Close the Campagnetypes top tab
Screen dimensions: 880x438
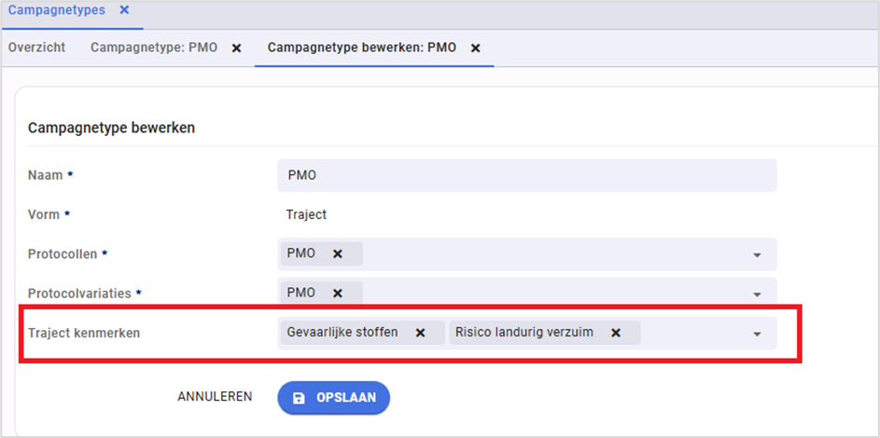[124, 9]
